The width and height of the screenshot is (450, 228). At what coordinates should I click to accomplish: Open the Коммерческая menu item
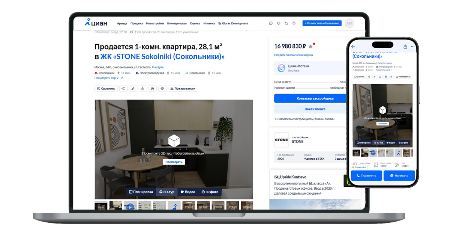pos(177,23)
